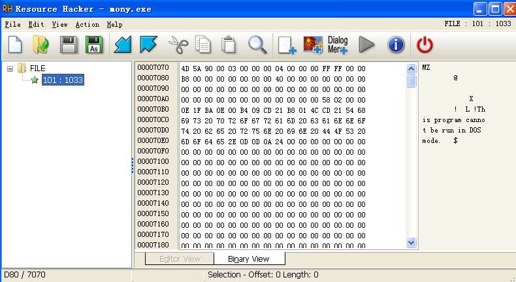The width and height of the screenshot is (516, 282).
Task: Click the green star resource icon
Action: [35, 80]
